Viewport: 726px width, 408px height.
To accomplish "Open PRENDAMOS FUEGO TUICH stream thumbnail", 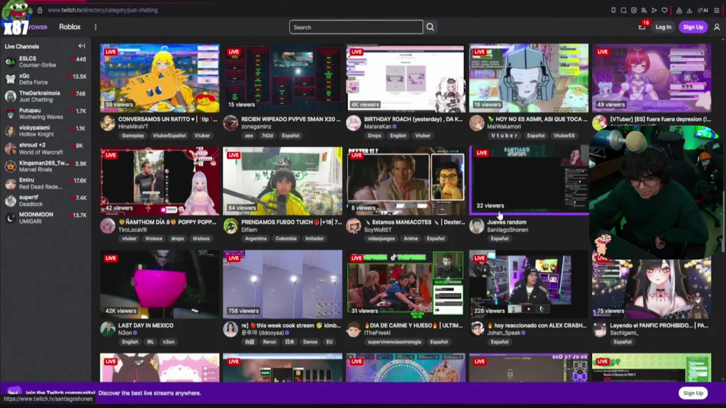I will (x=282, y=181).
